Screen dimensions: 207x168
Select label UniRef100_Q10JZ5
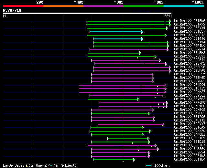point(190,88)
